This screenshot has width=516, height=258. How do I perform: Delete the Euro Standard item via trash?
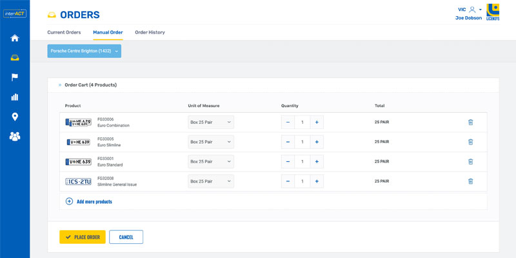tap(470, 161)
